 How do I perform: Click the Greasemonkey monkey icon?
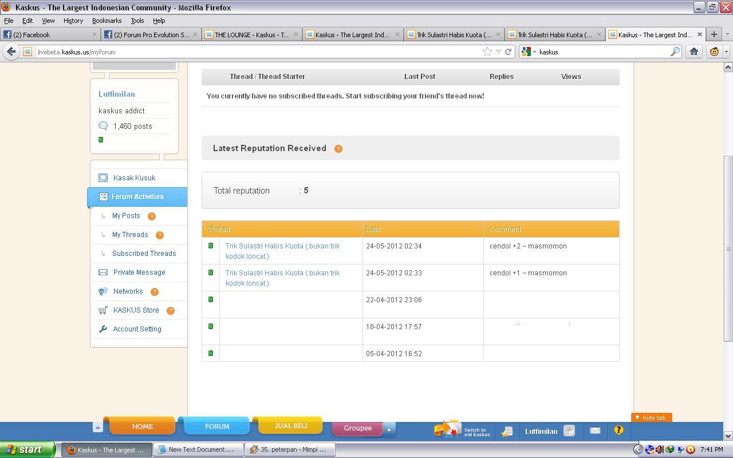click(x=714, y=52)
